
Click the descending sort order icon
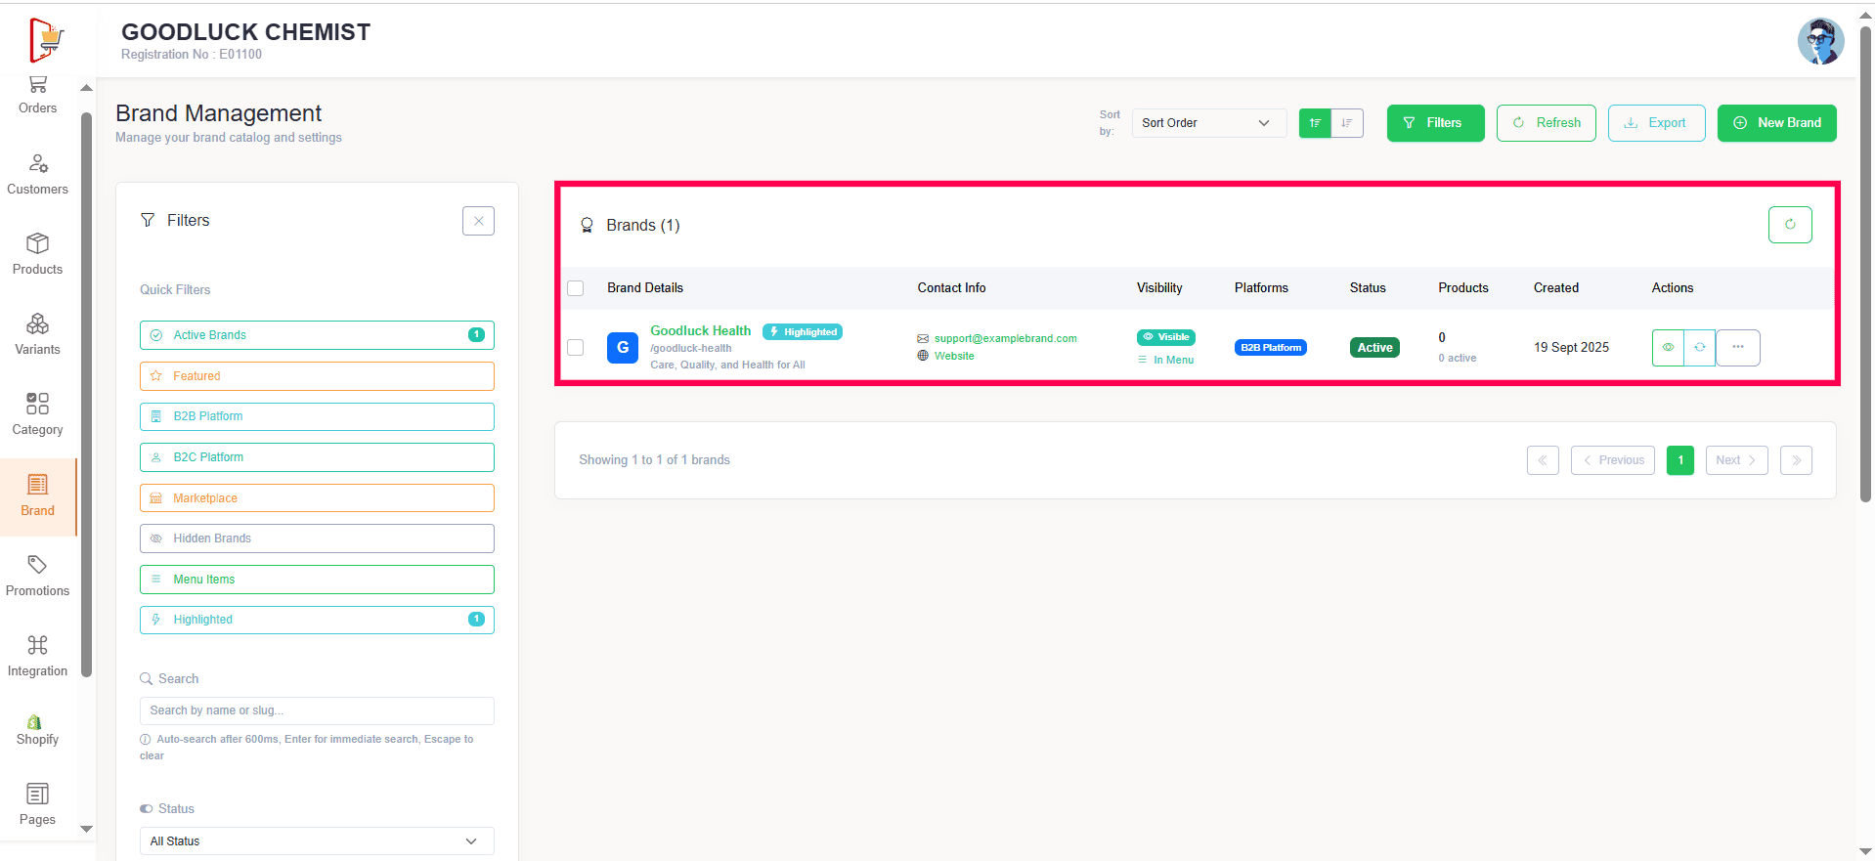[x=1347, y=123]
